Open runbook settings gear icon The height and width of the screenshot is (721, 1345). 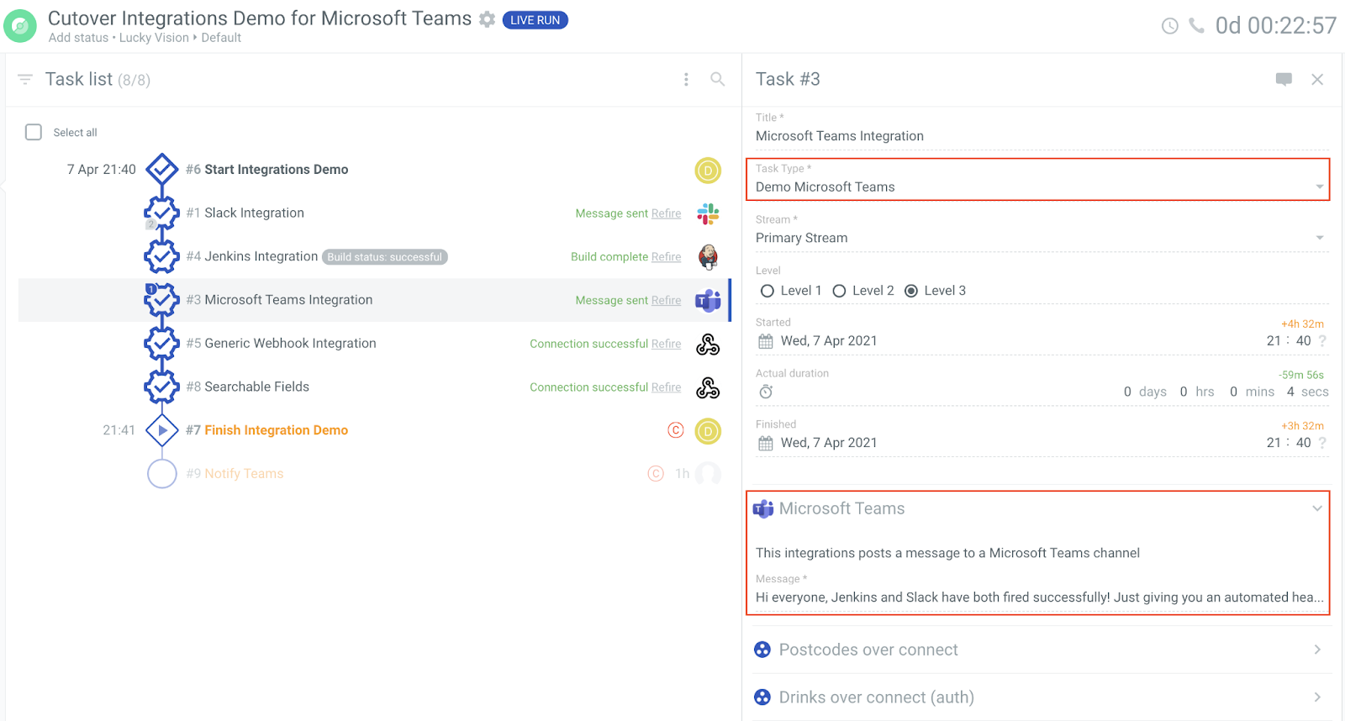click(x=487, y=19)
